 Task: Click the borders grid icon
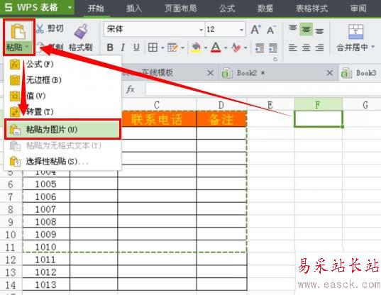(153, 48)
